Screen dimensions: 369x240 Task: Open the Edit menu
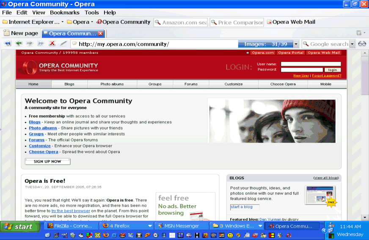click(22, 12)
